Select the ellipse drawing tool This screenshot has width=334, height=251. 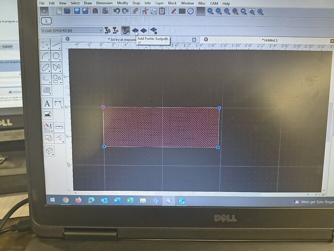pyautogui.click(x=46, y=67)
